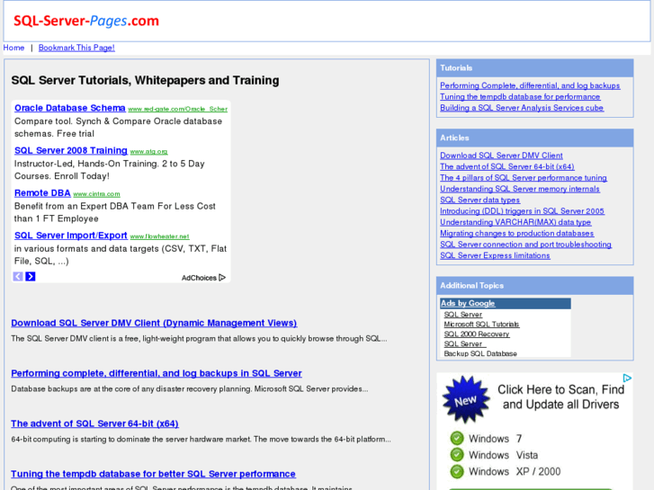Click the Ads by Google header link
Screen dimensions: 654x490
(468, 303)
